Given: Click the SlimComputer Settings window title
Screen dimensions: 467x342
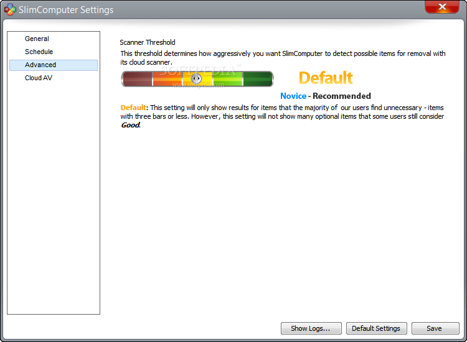Looking at the screenshot, I should pyautogui.click(x=66, y=10).
